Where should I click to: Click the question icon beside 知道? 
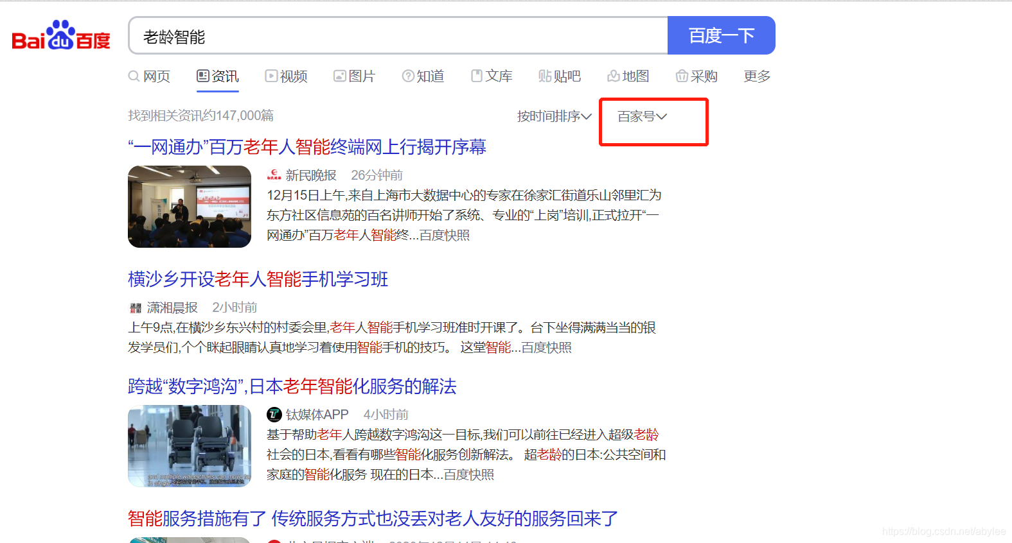click(408, 76)
